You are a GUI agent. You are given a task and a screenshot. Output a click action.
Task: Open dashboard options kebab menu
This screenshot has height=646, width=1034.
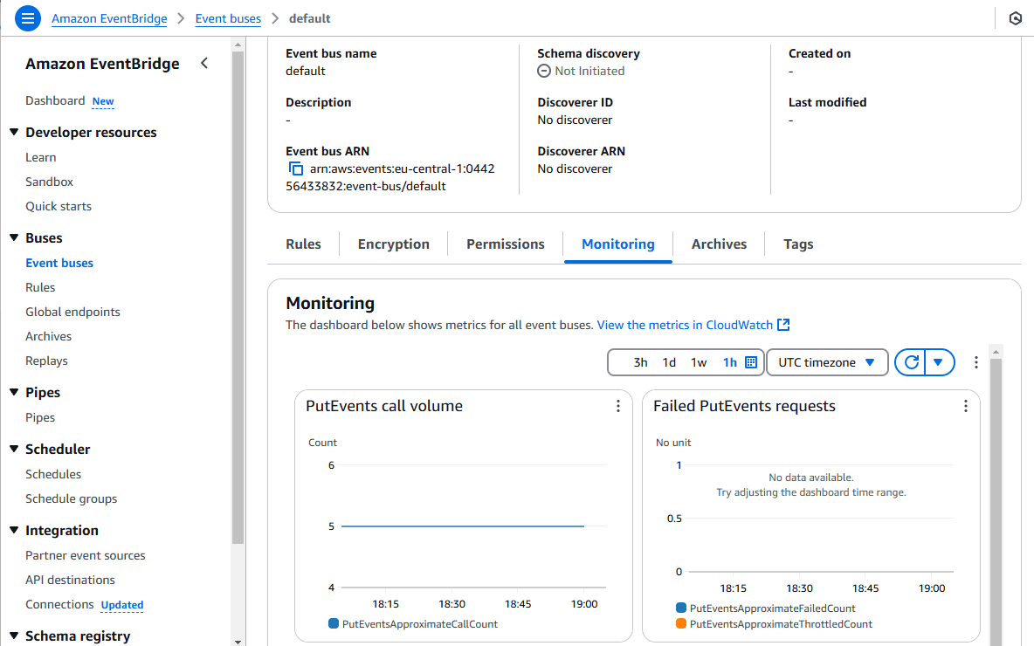[976, 362]
